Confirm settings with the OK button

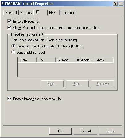pyautogui.click(x=60, y=131)
